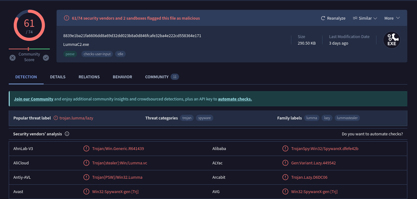Viewport: 417px width, 199px height.
Task: Click Trojan/Win.Generic.R641439 detection name
Action: click(118, 149)
